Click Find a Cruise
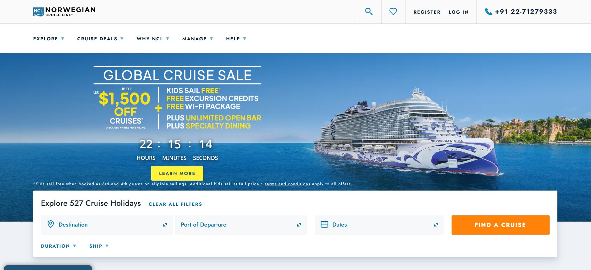The image size is (591, 270). [500, 225]
